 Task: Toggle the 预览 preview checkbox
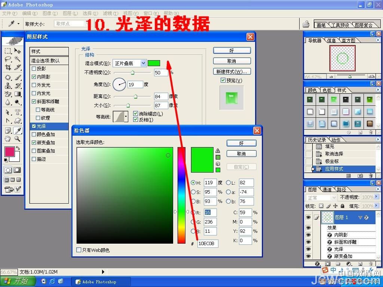pos(223,80)
